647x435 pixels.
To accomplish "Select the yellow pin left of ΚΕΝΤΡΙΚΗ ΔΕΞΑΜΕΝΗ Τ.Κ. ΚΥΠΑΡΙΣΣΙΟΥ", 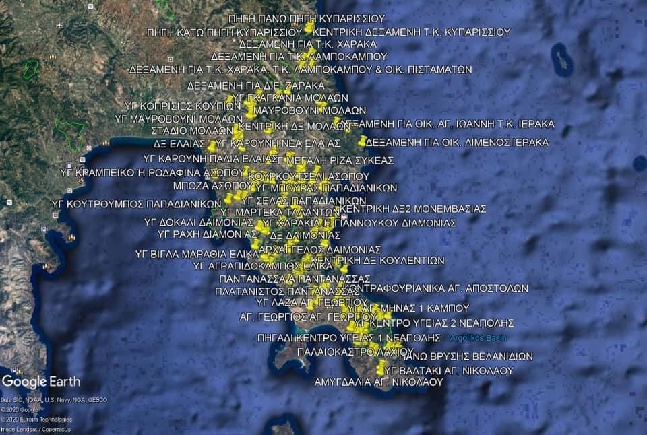I will pos(309,30).
